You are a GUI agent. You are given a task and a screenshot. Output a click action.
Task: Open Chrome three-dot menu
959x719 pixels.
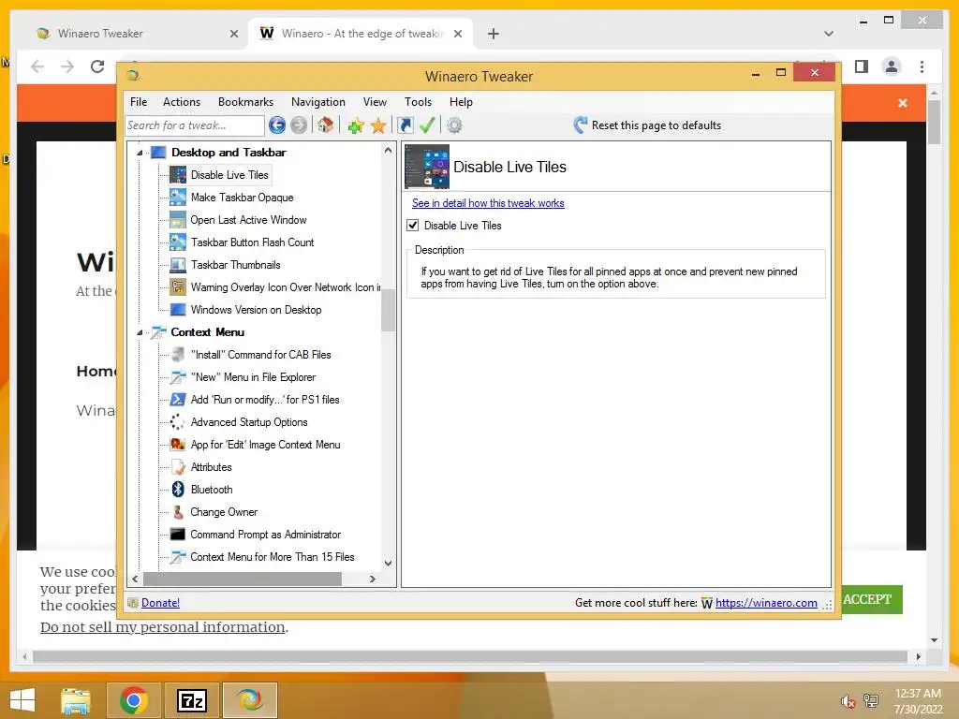(x=922, y=66)
